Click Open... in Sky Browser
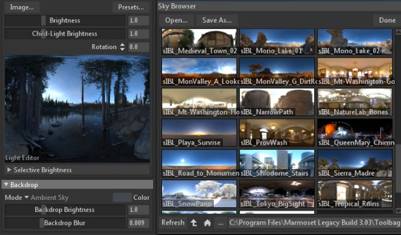 pyautogui.click(x=176, y=21)
